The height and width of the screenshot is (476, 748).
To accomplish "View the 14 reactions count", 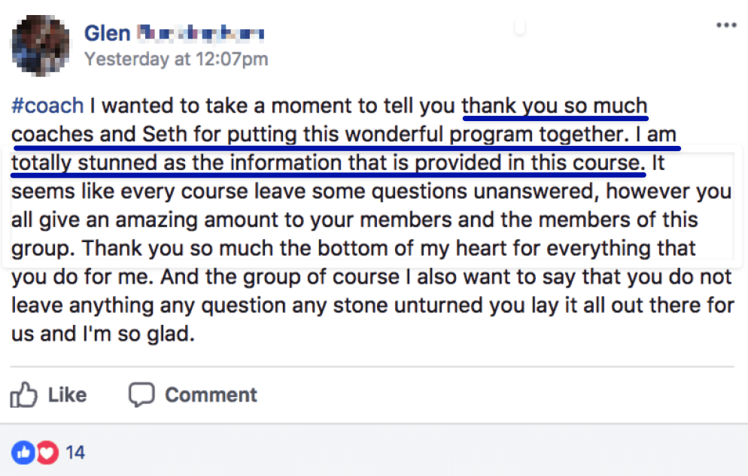I will pyautogui.click(x=75, y=452).
